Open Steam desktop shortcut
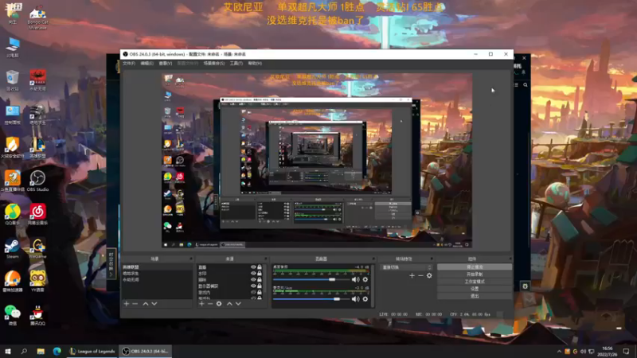Screen dimensions: 637x358 [x=12, y=248]
